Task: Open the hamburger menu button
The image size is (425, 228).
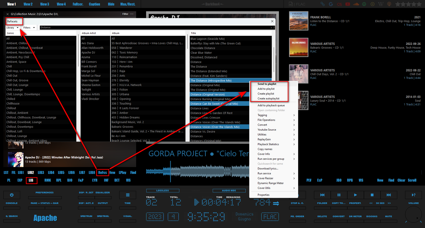Action: [127, 195]
